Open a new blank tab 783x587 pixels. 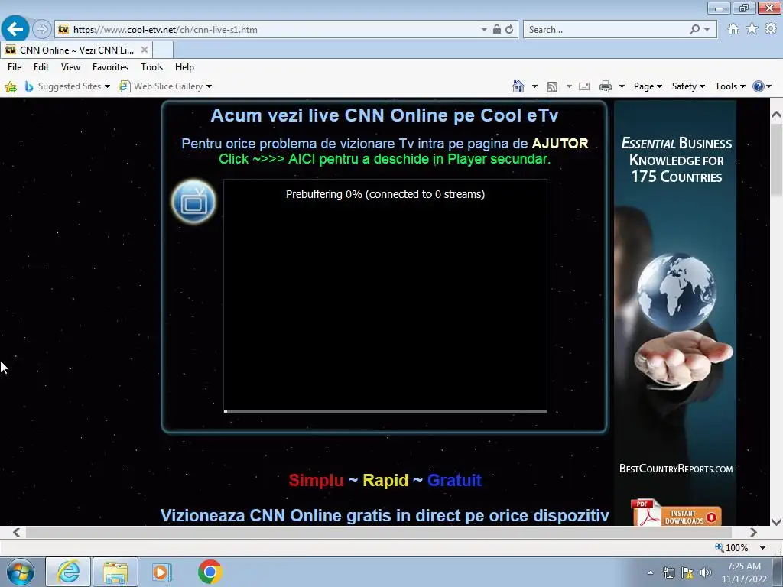(163, 50)
